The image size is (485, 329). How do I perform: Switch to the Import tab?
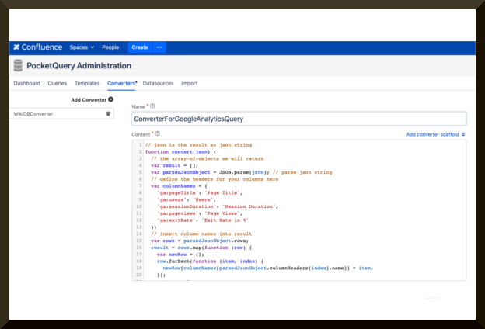click(x=190, y=83)
